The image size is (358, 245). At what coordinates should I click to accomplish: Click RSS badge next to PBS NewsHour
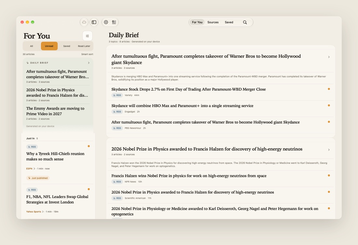[x=117, y=128]
